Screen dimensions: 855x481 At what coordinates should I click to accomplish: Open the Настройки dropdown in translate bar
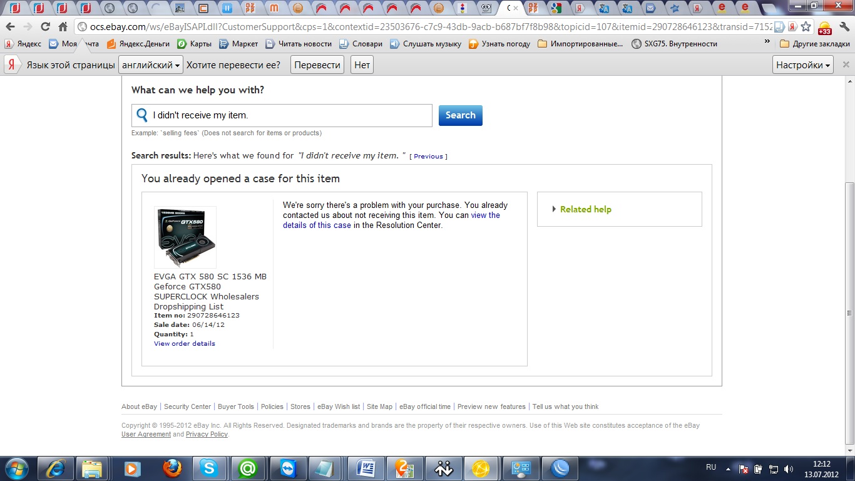click(x=804, y=65)
